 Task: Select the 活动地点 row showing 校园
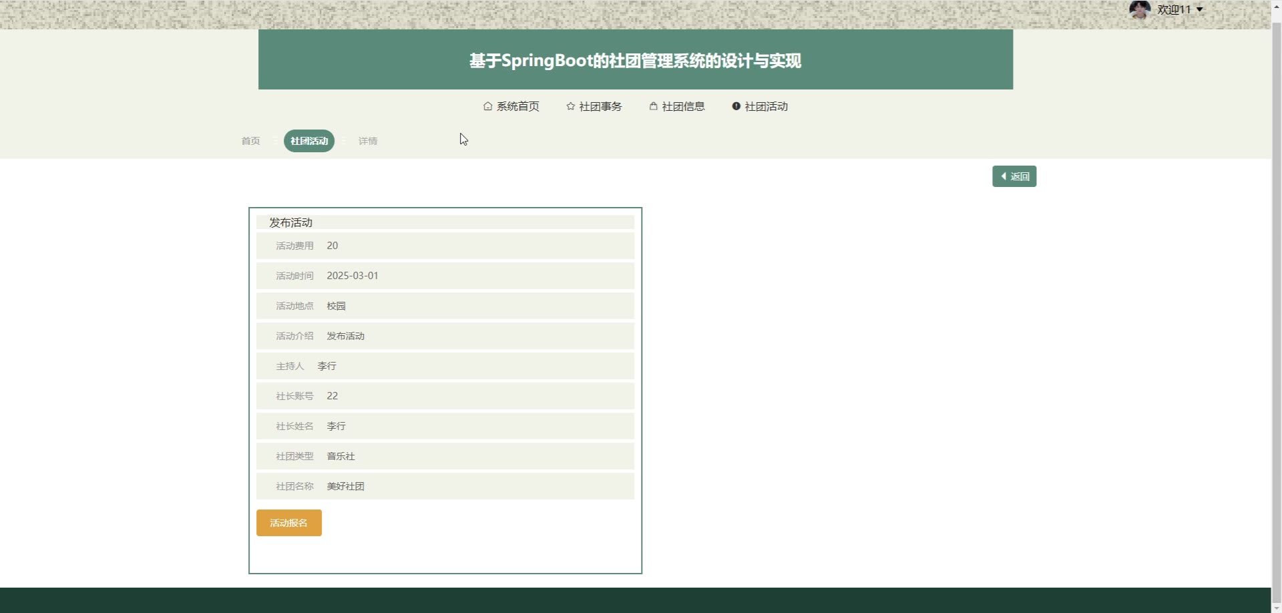pos(445,306)
